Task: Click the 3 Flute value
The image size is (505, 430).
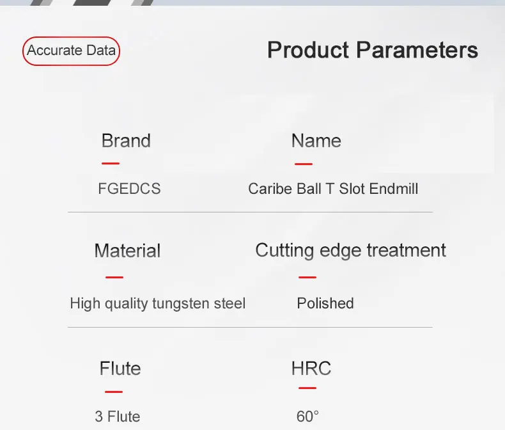Action: 117,417
